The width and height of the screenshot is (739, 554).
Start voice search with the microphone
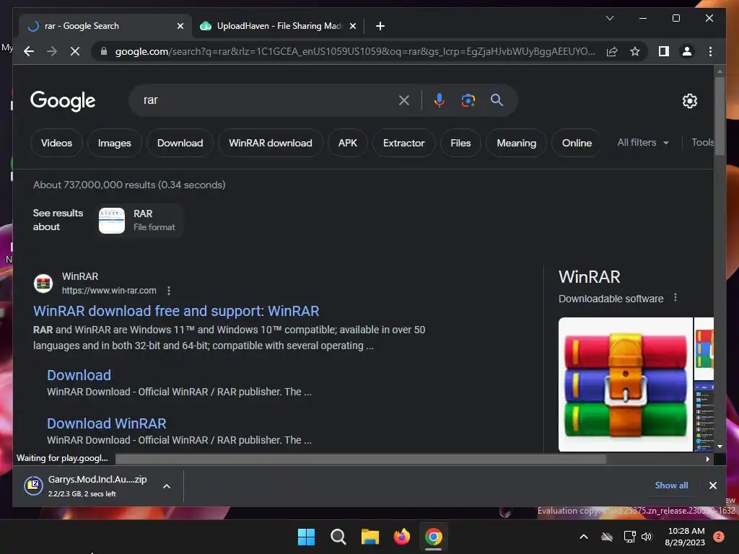440,100
